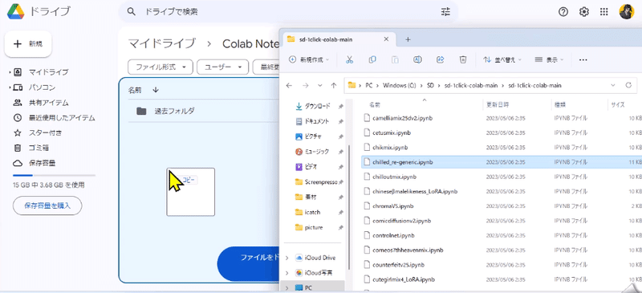Open the Drive help question mark icon

pyautogui.click(x=563, y=12)
